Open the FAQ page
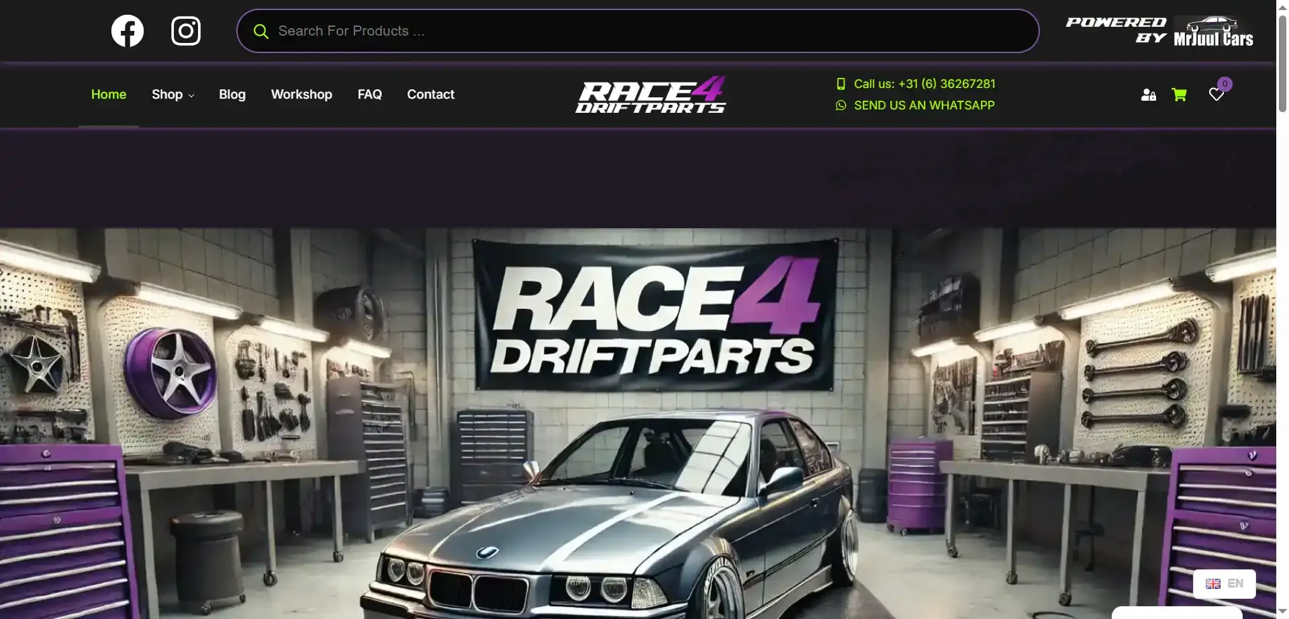1289x619 pixels. (370, 95)
